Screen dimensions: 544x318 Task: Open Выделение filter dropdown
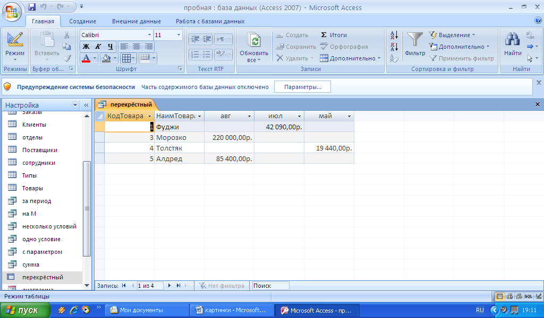453,35
